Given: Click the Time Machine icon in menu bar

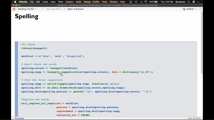Looking at the screenshot, I should (136, 2).
